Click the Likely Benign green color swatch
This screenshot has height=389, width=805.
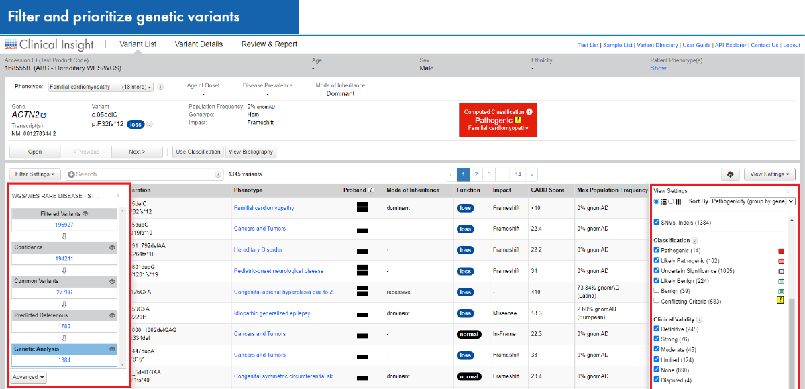click(x=781, y=281)
